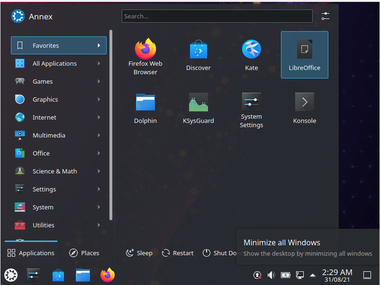Click the Internet globe category icon

[20, 117]
